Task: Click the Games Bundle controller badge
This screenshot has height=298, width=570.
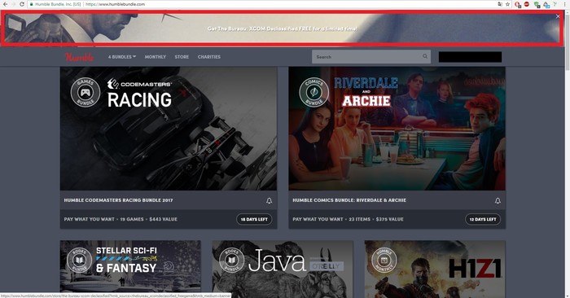Action: coord(85,92)
